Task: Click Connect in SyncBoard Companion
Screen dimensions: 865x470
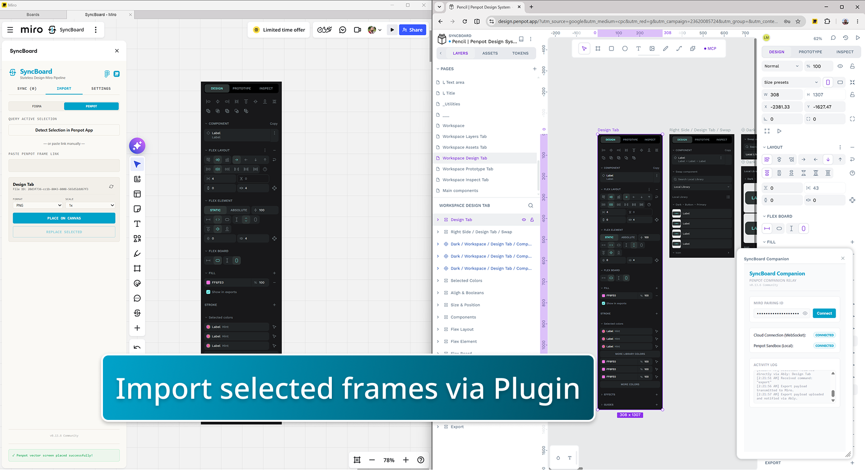Action: pyautogui.click(x=824, y=313)
